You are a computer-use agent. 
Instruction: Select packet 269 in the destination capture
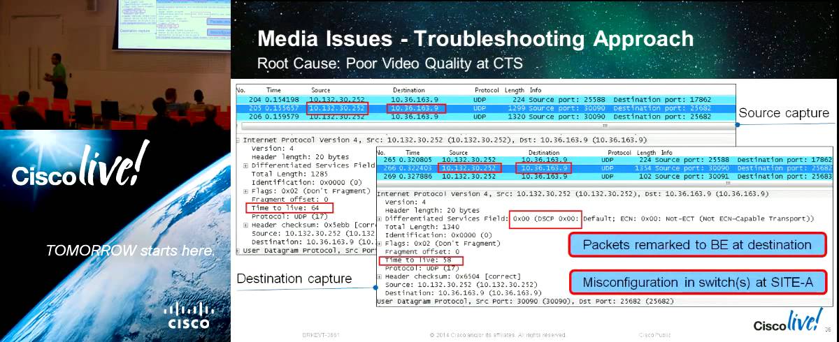(x=604, y=177)
